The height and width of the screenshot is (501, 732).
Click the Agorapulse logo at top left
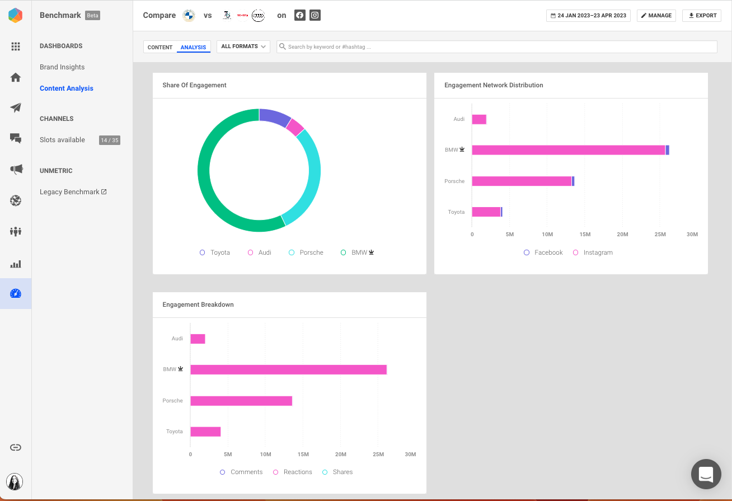coord(16,15)
